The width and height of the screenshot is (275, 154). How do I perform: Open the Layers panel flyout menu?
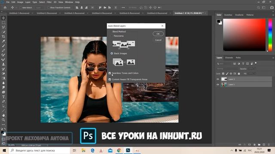[x=273, y=58]
